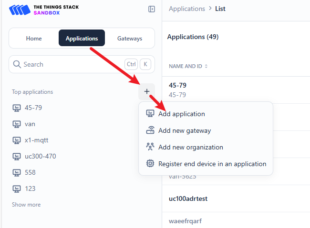Click the Applications (49) heading
310x228 pixels.
tap(193, 37)
